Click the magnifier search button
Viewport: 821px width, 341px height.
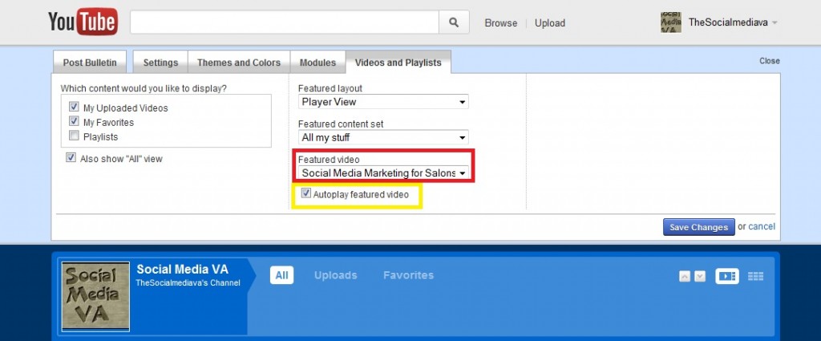(x=454, y=22)
